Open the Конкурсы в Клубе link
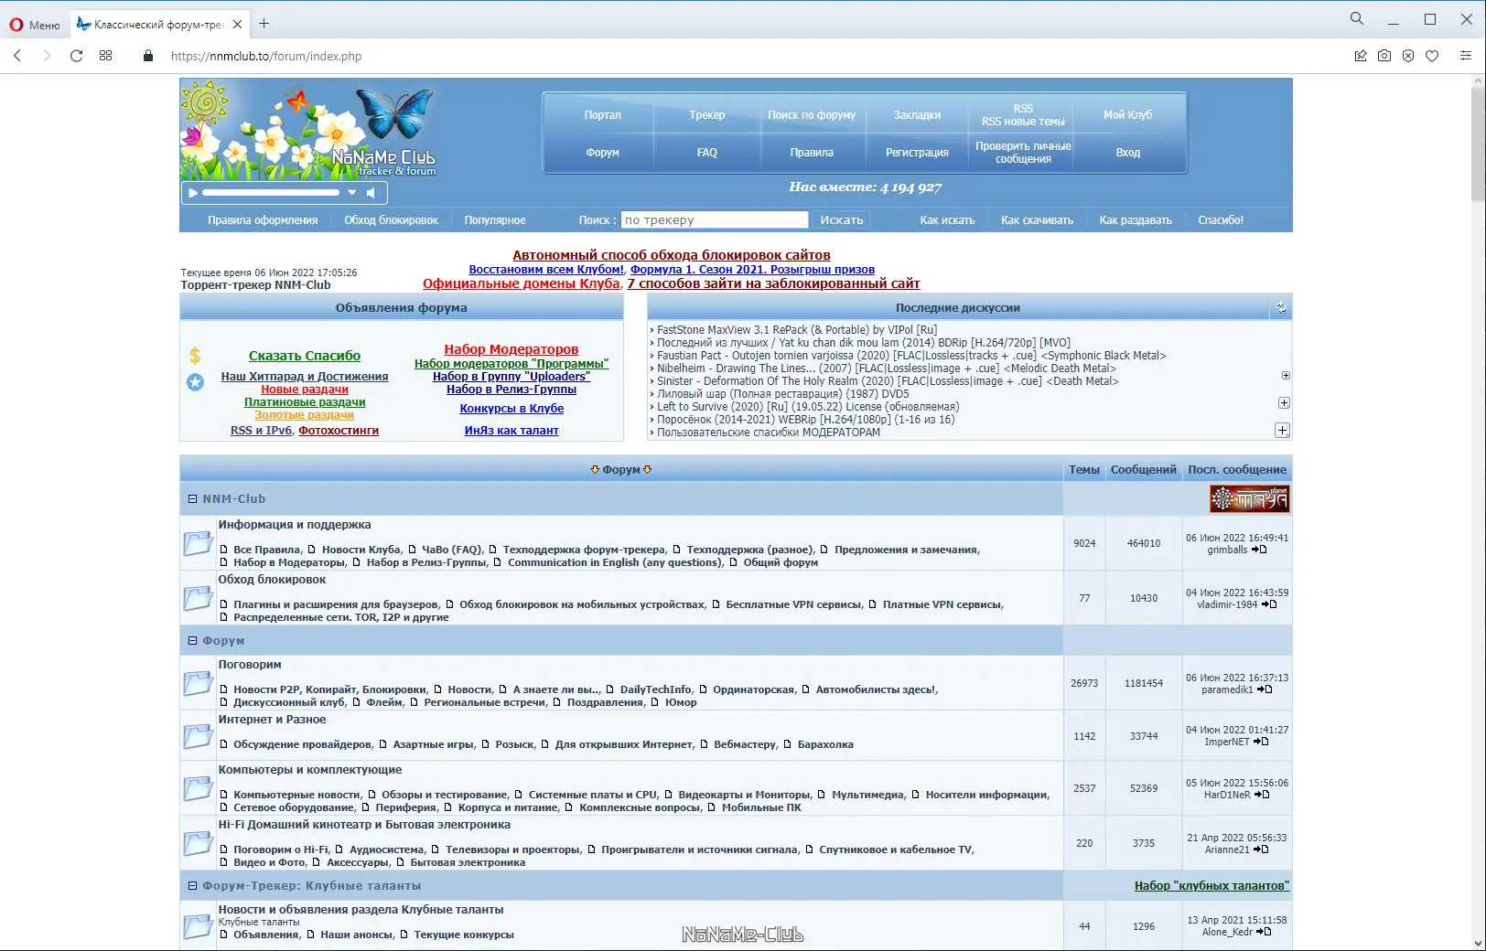This screenshot has width=1486, height=951. tap(511, 409)
